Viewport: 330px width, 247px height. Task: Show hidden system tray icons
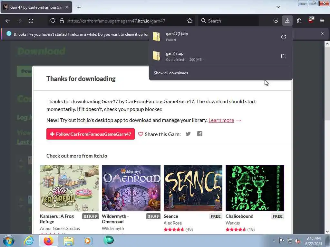click(x=274, y=241)
